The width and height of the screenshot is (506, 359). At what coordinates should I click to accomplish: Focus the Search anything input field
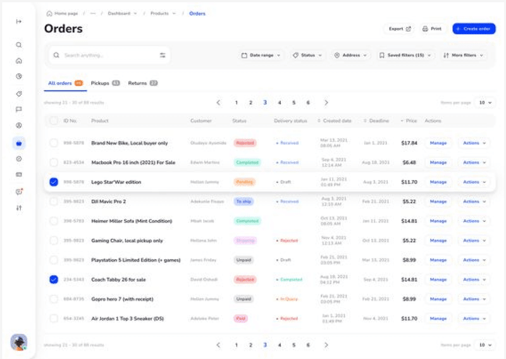coord(109,55)
